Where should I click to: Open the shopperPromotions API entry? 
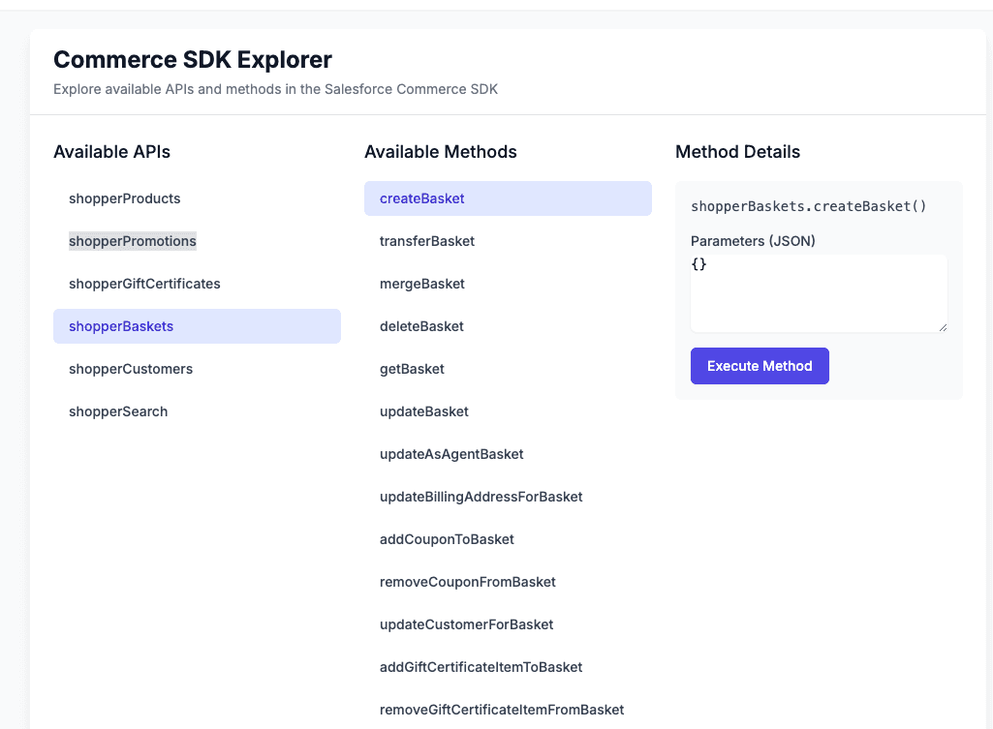[197, 241]
